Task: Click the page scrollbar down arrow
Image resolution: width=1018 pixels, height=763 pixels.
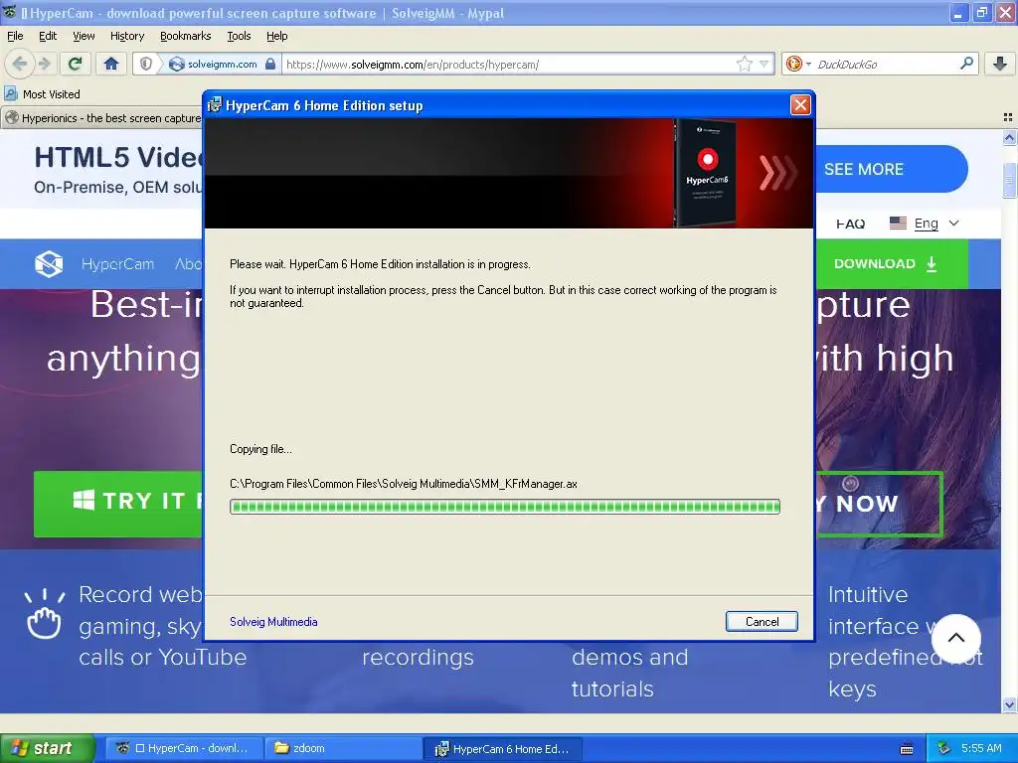Action: (x=1009, y=704)
